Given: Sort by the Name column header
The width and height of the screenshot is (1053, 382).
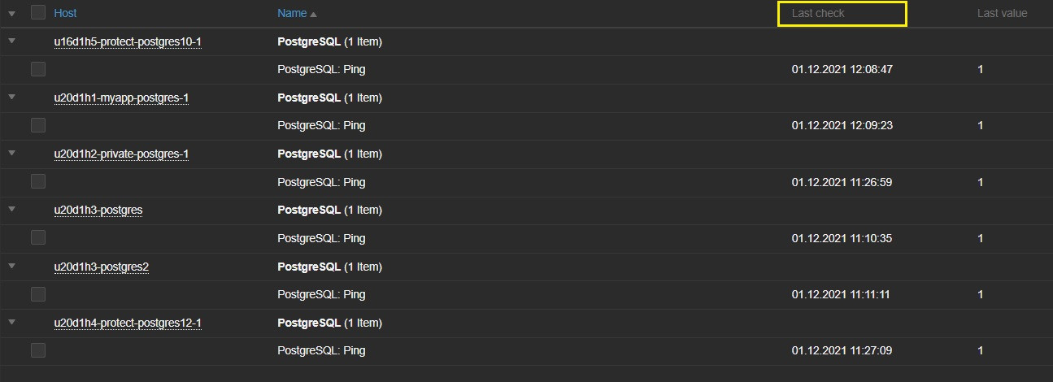Looking at the screenshot, I should [292, 13].
